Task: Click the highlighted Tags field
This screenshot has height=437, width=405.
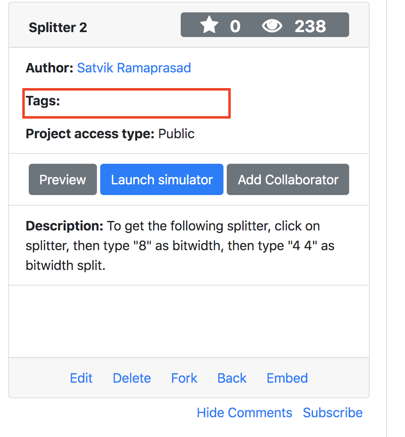Action: point(127,103)
